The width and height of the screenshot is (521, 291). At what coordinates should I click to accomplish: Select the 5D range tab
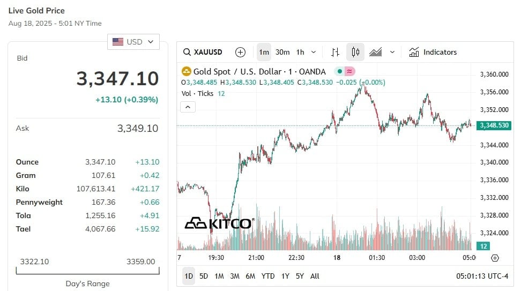coord(203,276)
